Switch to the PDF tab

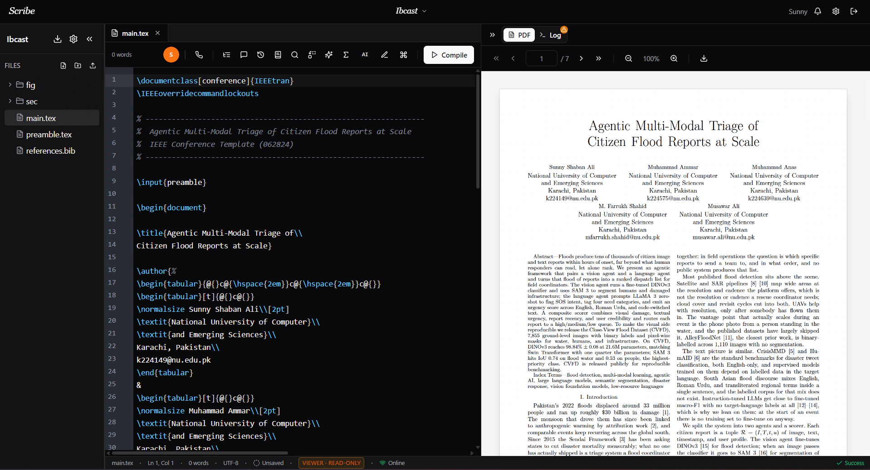[519, 35]
